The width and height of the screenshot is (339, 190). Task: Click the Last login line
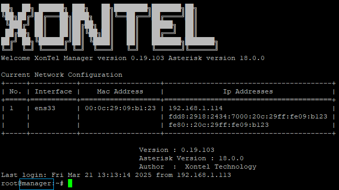point(116,175)
